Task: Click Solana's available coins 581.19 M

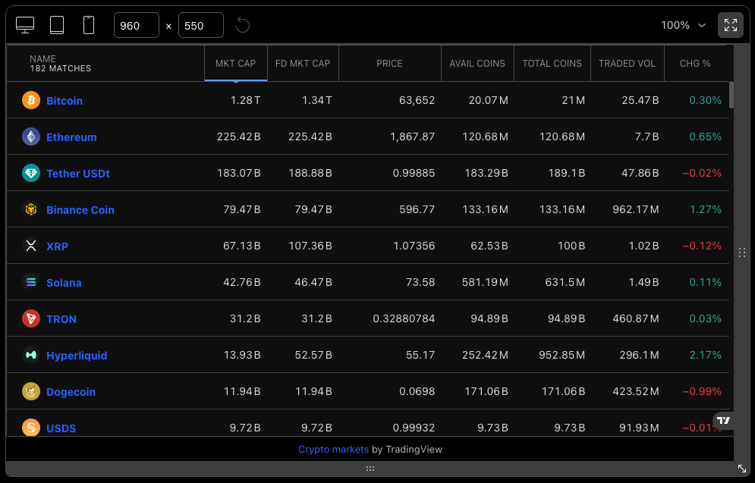Action: click(x=485, y=282)
